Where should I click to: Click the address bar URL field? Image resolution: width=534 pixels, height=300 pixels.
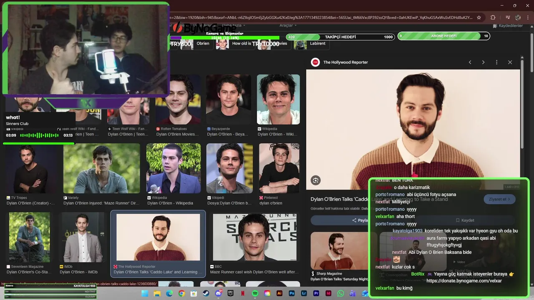pos(321,17)
